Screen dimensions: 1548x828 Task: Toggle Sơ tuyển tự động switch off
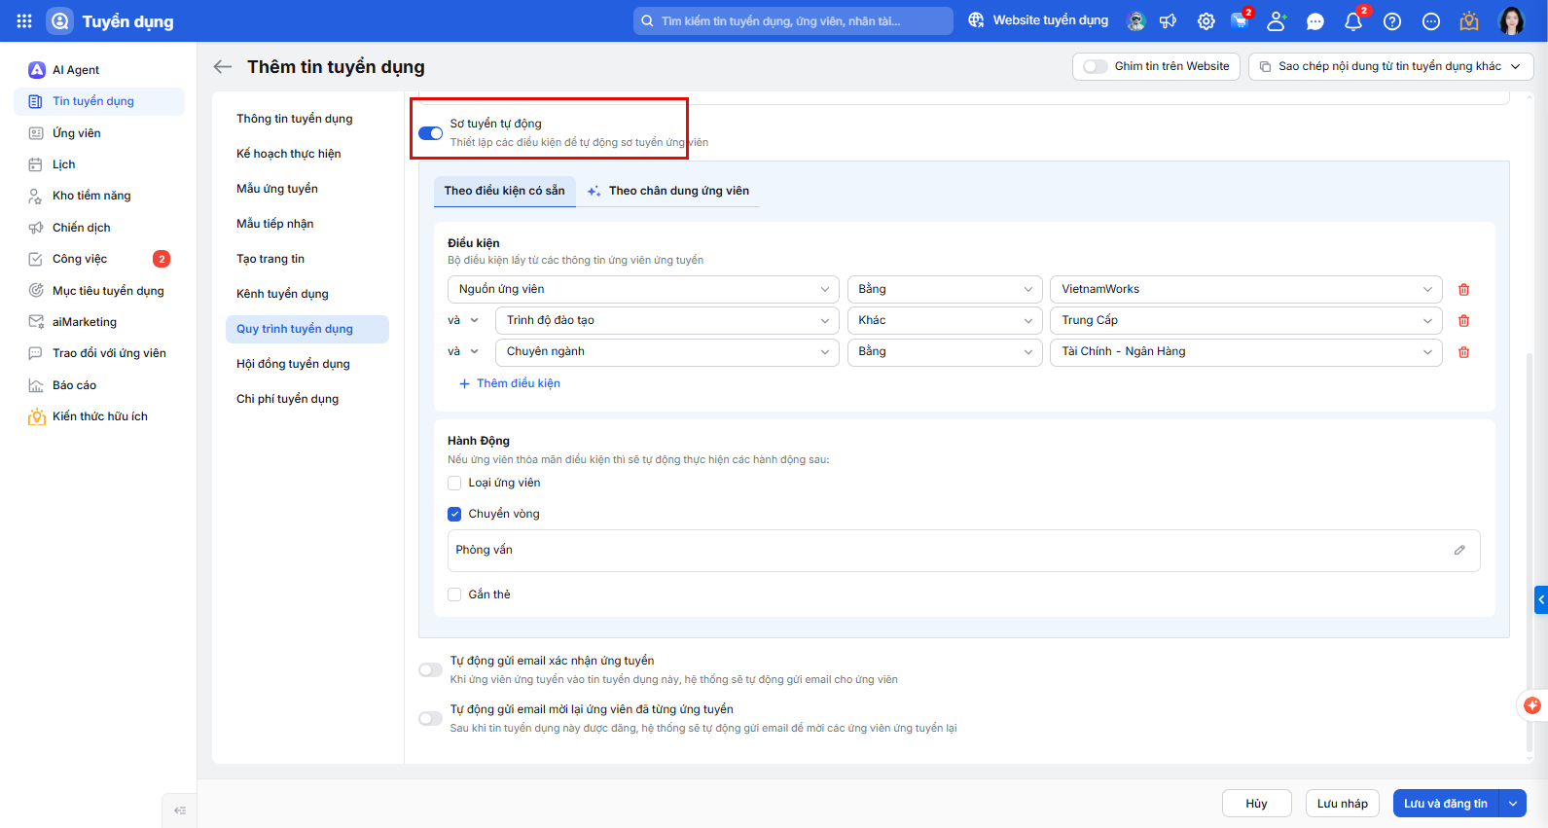pyautogui.click(x=430, y=133)
